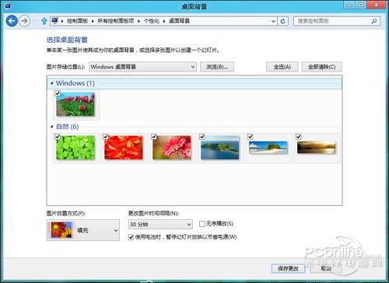This screenshot has height=283, width=389.
Task: Close the 桌面背景 window
Action: pos(377,5)
